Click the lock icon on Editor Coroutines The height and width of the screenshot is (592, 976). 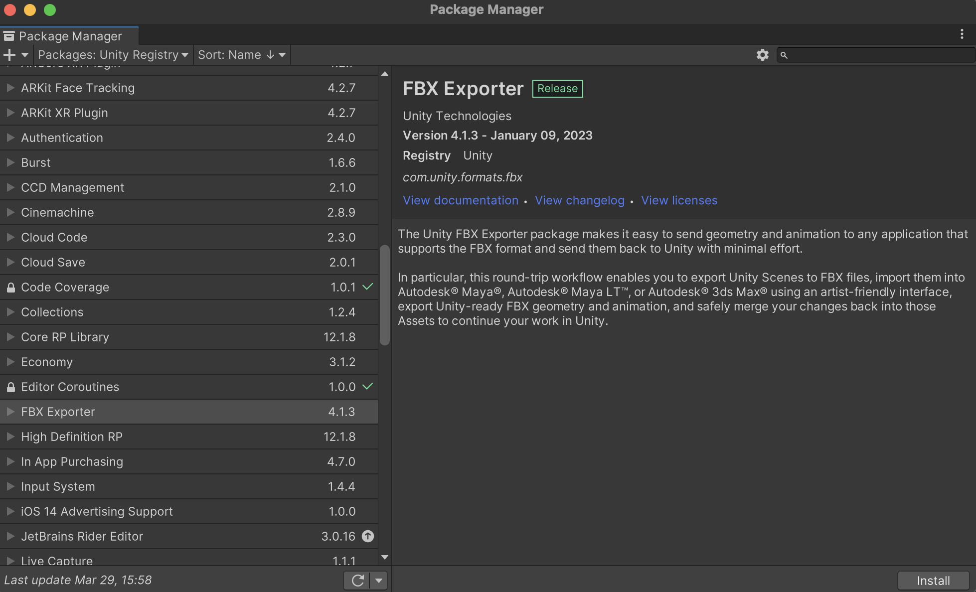click(x=10, y=387)
